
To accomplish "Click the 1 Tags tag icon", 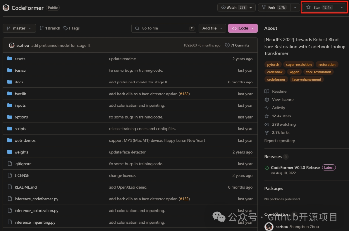I will 65,28.
